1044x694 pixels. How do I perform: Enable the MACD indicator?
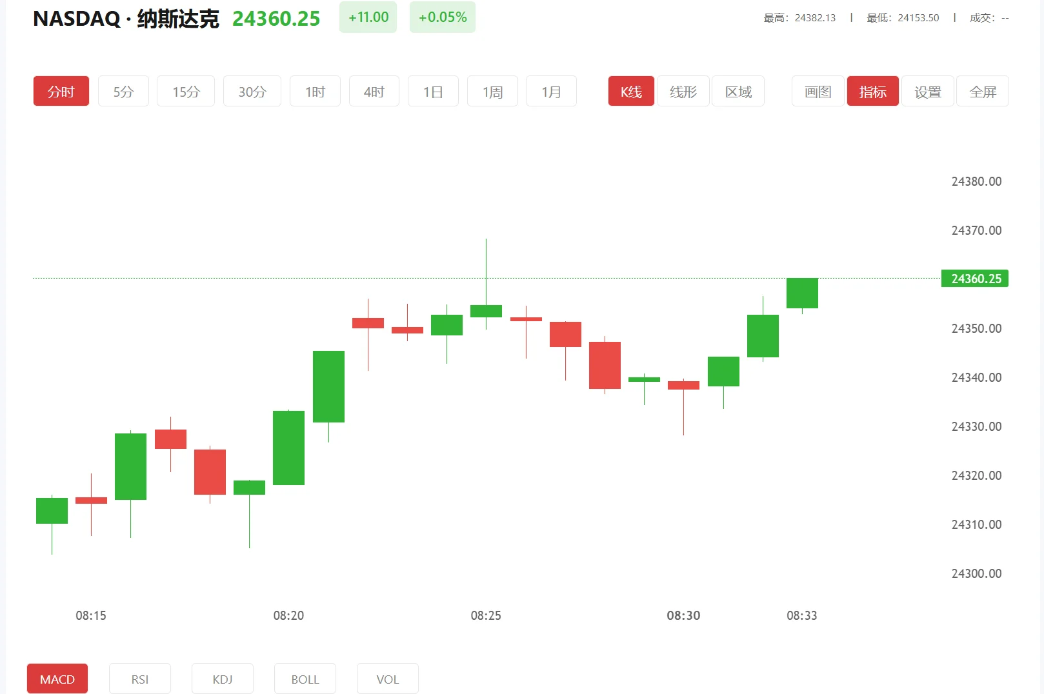[57, 679]
